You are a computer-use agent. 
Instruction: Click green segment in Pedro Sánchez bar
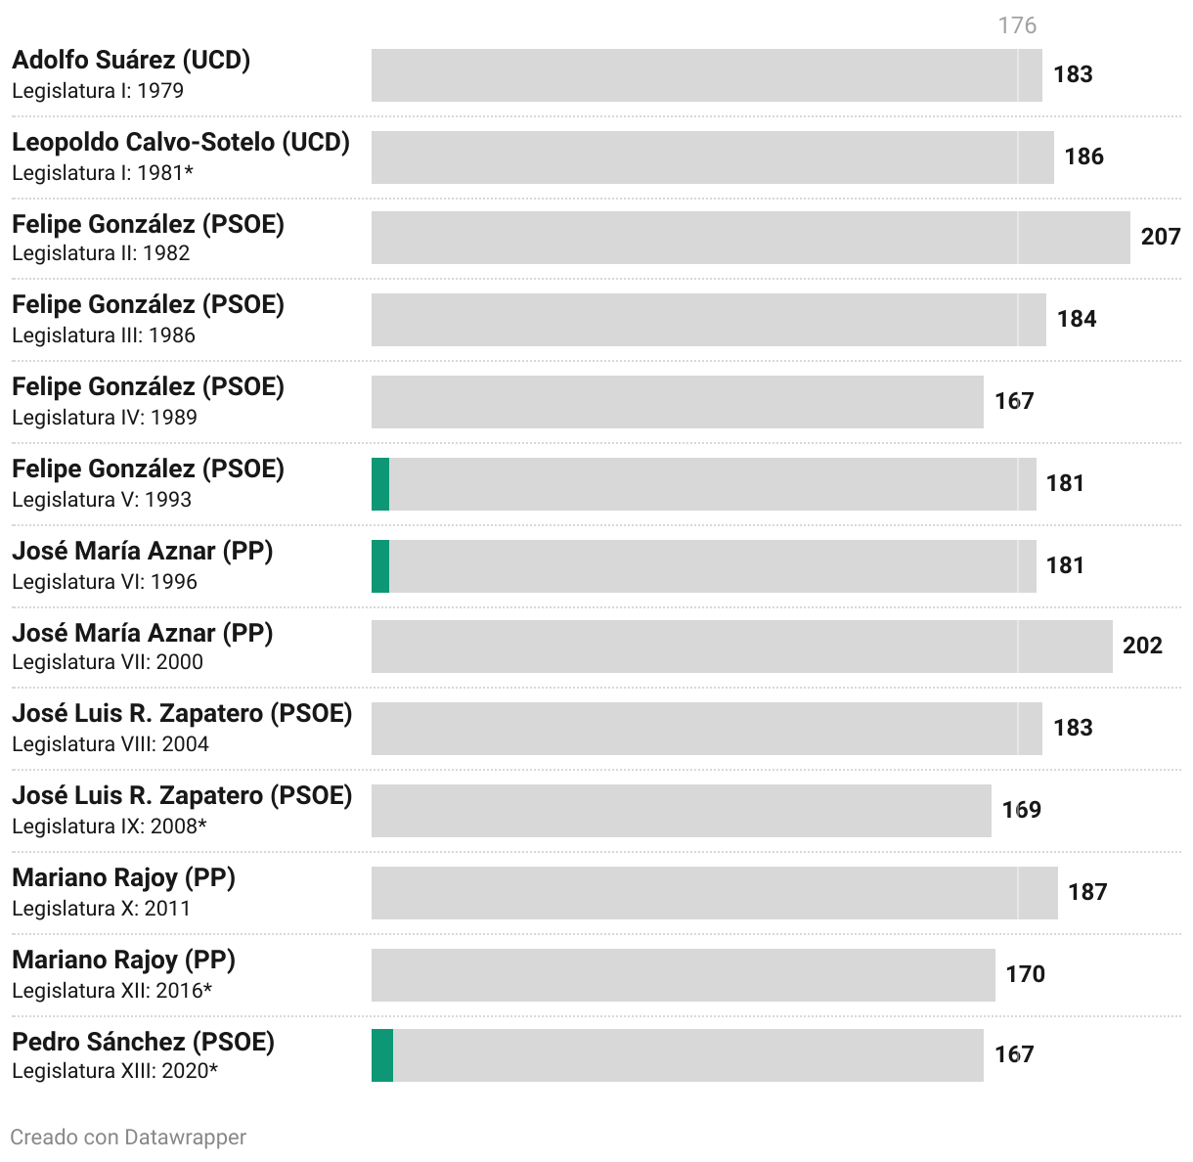pos(382,1055)
